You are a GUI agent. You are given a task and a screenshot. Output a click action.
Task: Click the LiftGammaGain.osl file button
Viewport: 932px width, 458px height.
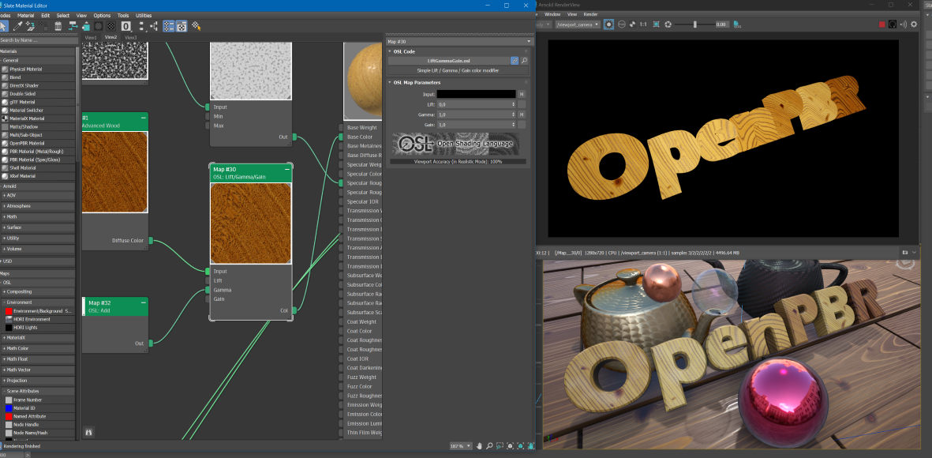449,61
